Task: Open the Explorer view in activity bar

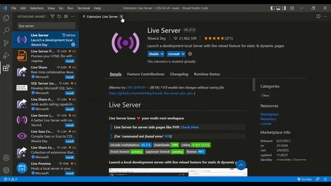Action: click(x=6, y=18)
